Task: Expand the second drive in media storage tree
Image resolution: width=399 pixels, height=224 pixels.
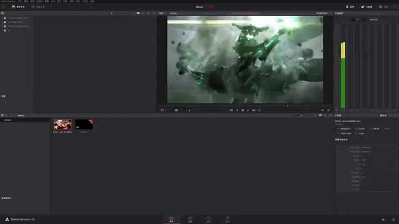Action: click(x=3, y=22)
